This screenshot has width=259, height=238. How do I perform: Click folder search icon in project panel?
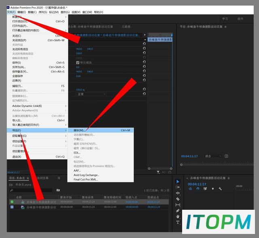[58, 190]
